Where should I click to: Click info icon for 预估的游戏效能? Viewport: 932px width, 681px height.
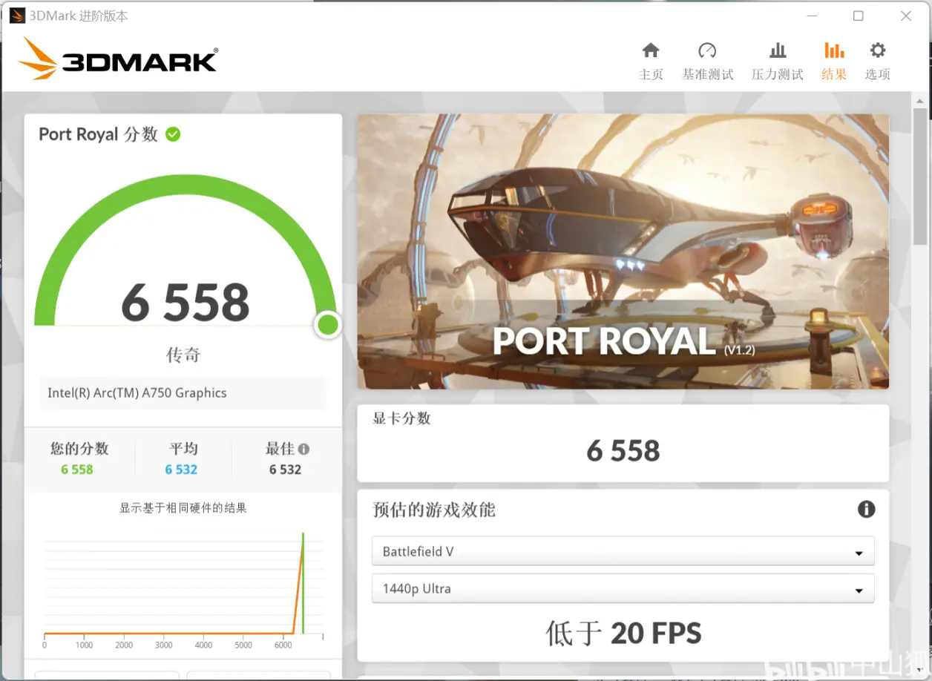pos(866,509)
